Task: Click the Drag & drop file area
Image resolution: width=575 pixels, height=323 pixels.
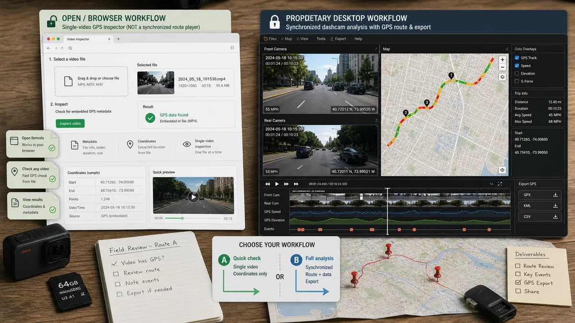Action: (x=91, y=81)
